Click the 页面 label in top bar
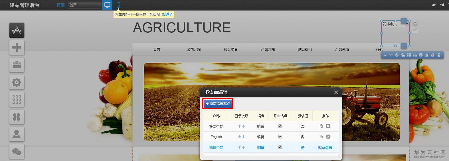This screenshot has width=449, height=161. tap(60, 5)
